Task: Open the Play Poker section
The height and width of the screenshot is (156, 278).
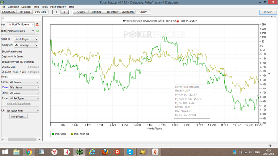Action: click(x=25, y=12)
